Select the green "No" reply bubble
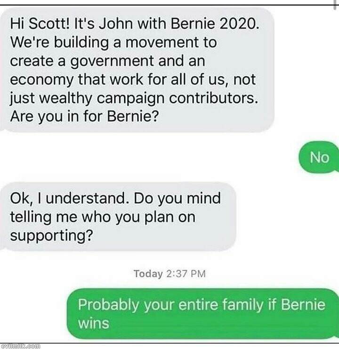This screenshot has height=349, width=339. [320, 157]
